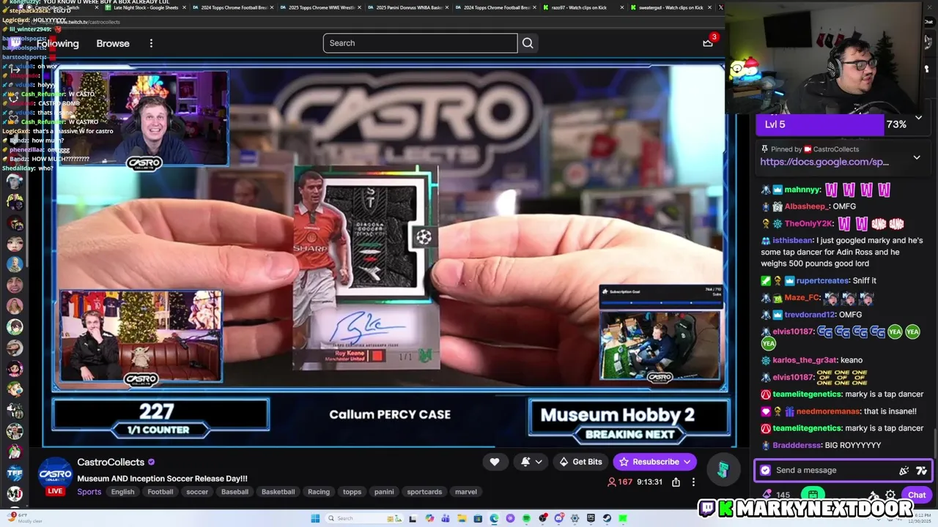The height and width of the screenshot is (527, 938).
Task: Open the Windows Start button
Action: (315, 518)
